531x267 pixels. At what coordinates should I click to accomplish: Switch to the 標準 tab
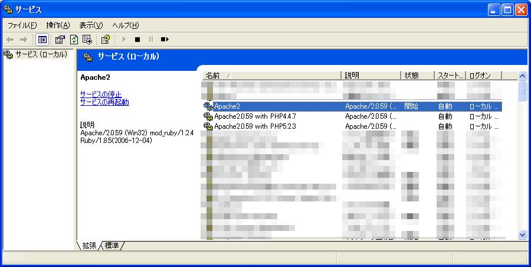[x=112, y=245]
